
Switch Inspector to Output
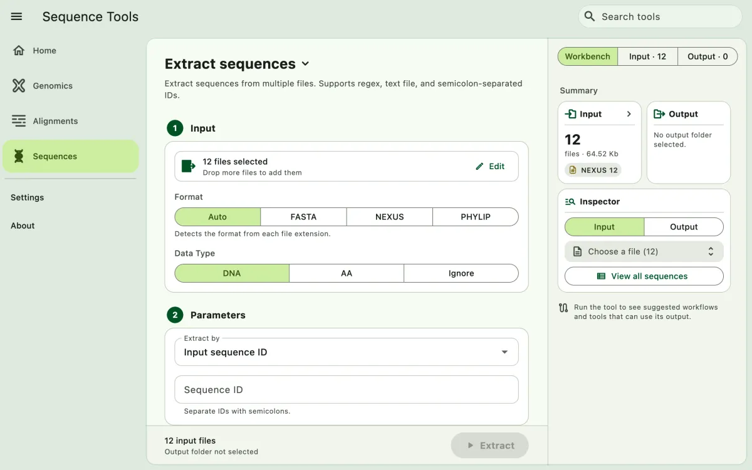point(684,227)
